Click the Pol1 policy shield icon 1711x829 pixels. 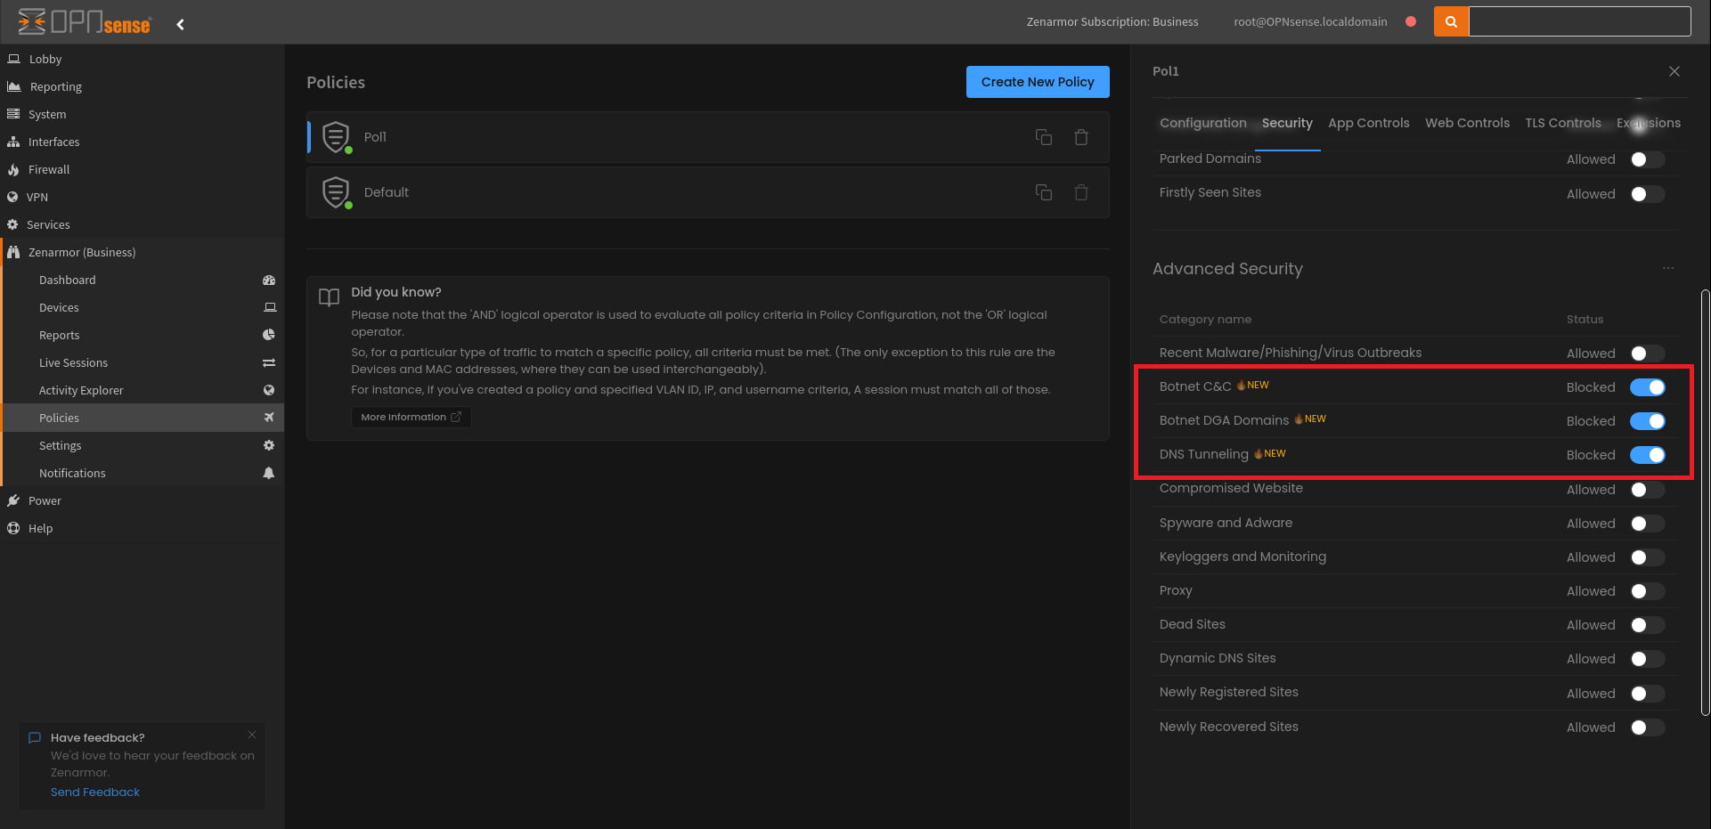(x=336, y=137)
